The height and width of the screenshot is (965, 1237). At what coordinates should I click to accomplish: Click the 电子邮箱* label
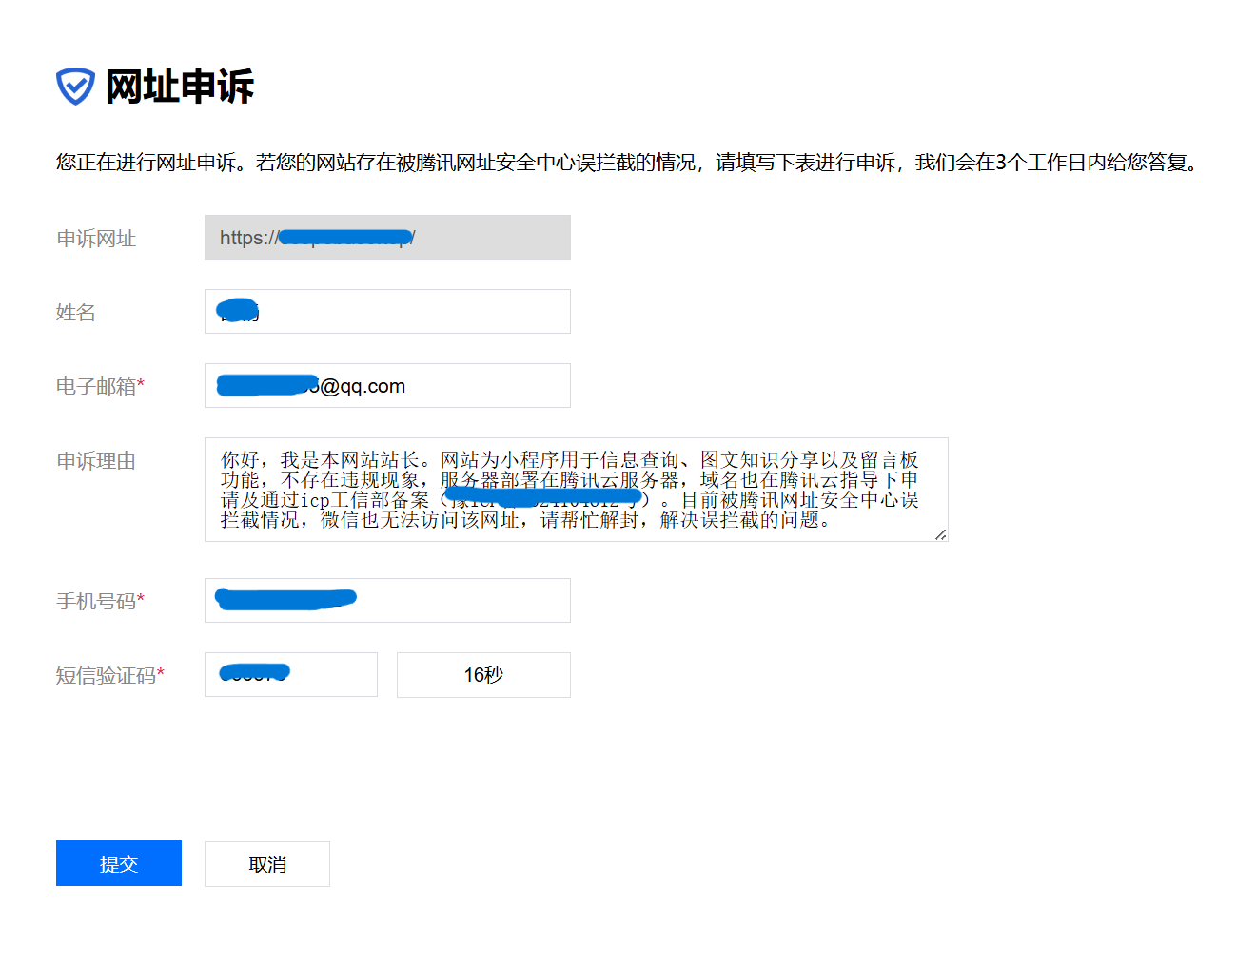(x=100, y=387)
